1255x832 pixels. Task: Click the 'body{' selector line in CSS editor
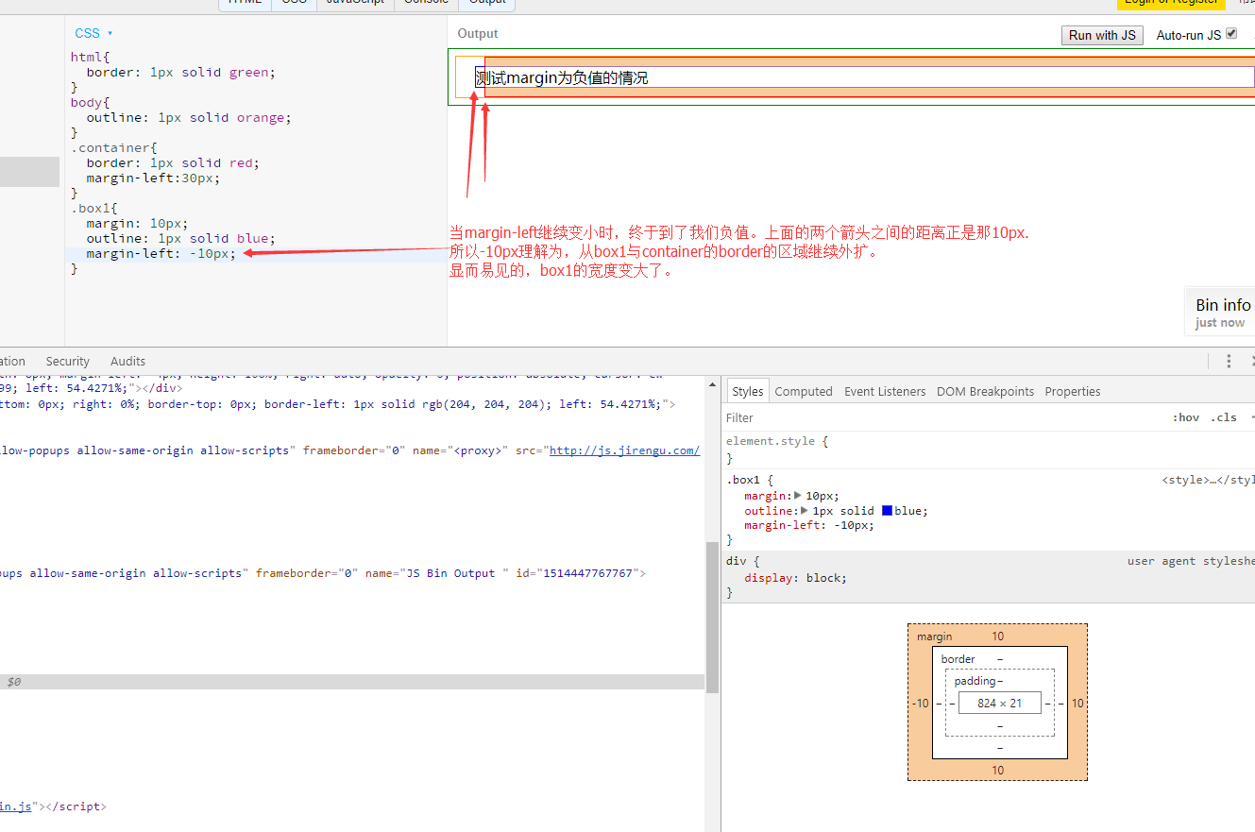(x=90, y=102)
